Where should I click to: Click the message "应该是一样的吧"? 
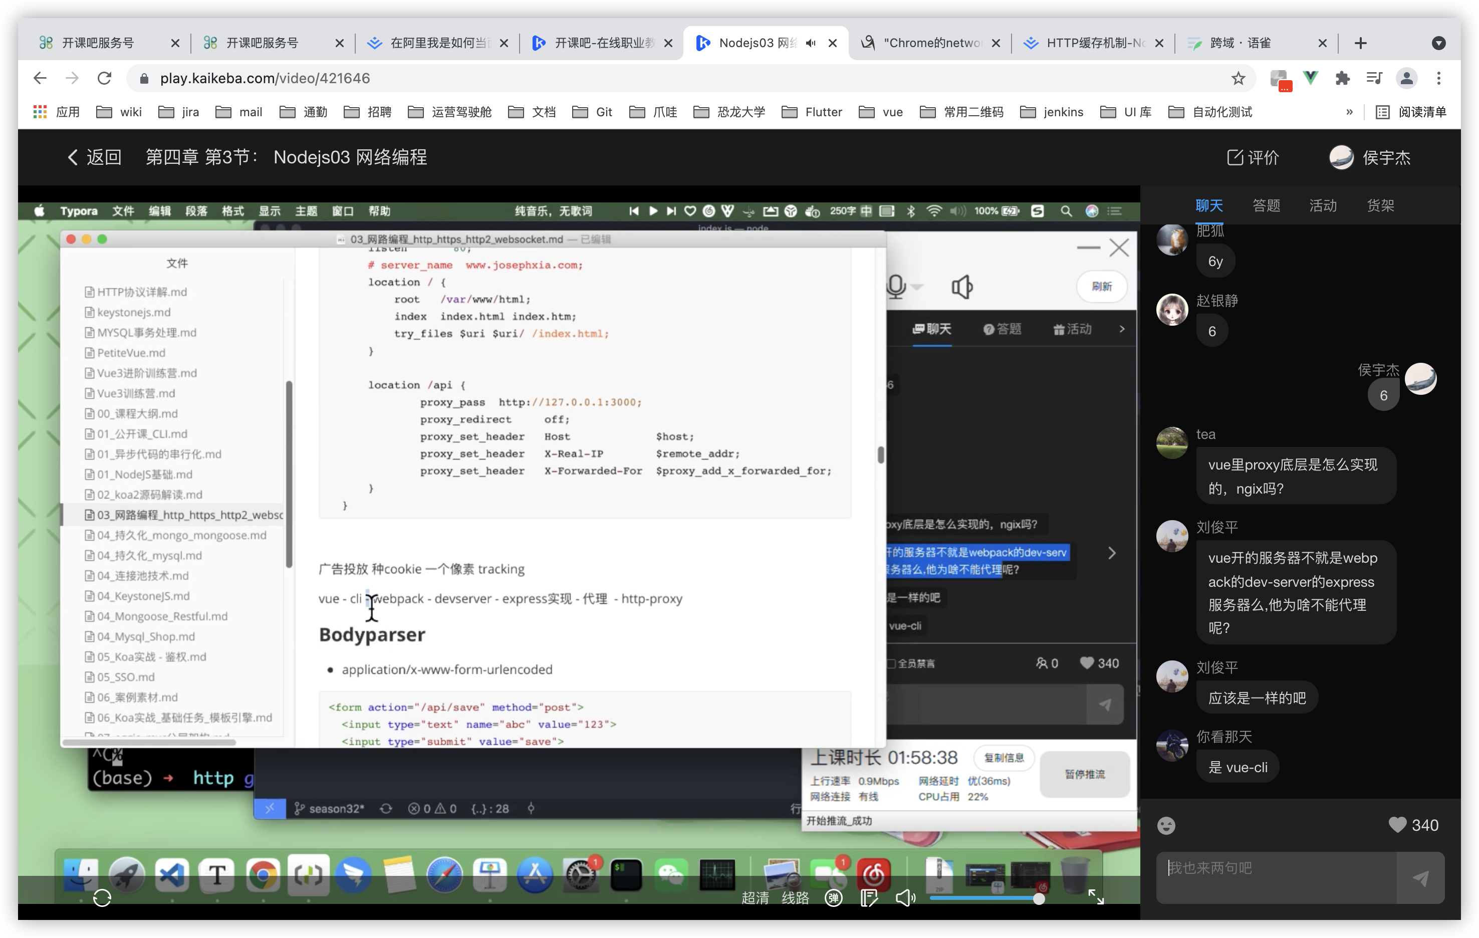1257,698
